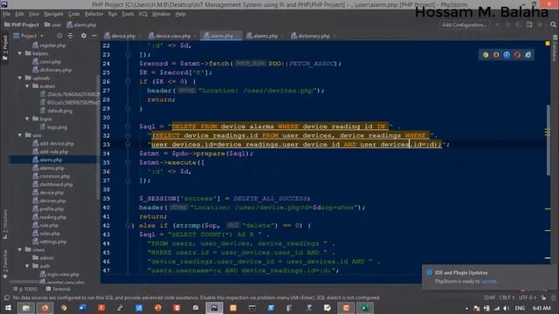This screenshot has height=314, width=559.
Task: Open devices.php in project tree
Action: tap(49, 201)
